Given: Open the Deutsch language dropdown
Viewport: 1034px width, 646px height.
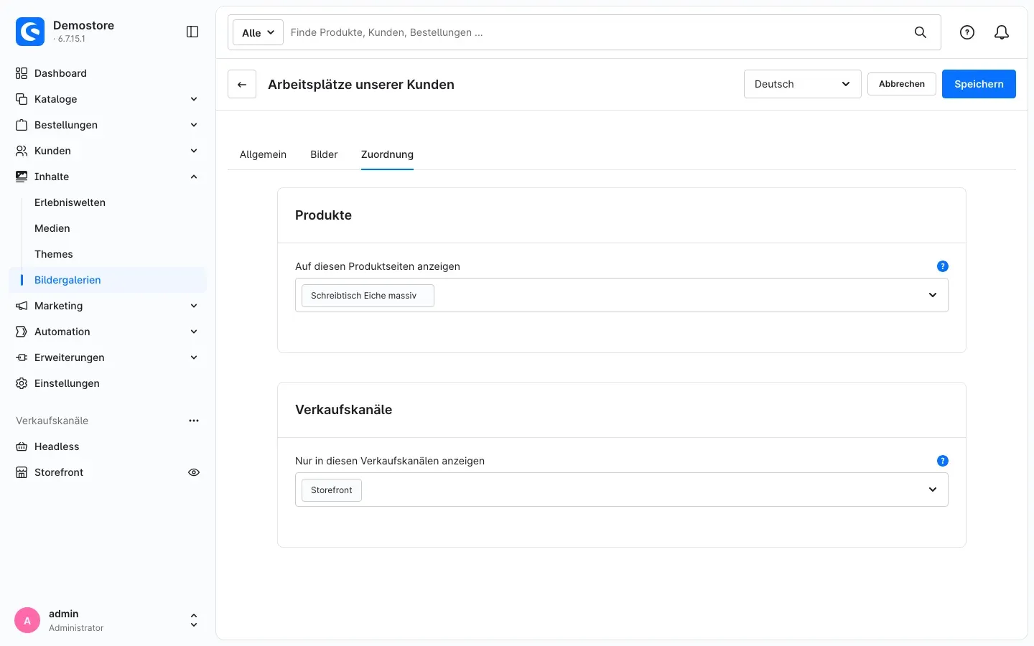Looking at the screenshot, I should (803, 84).
